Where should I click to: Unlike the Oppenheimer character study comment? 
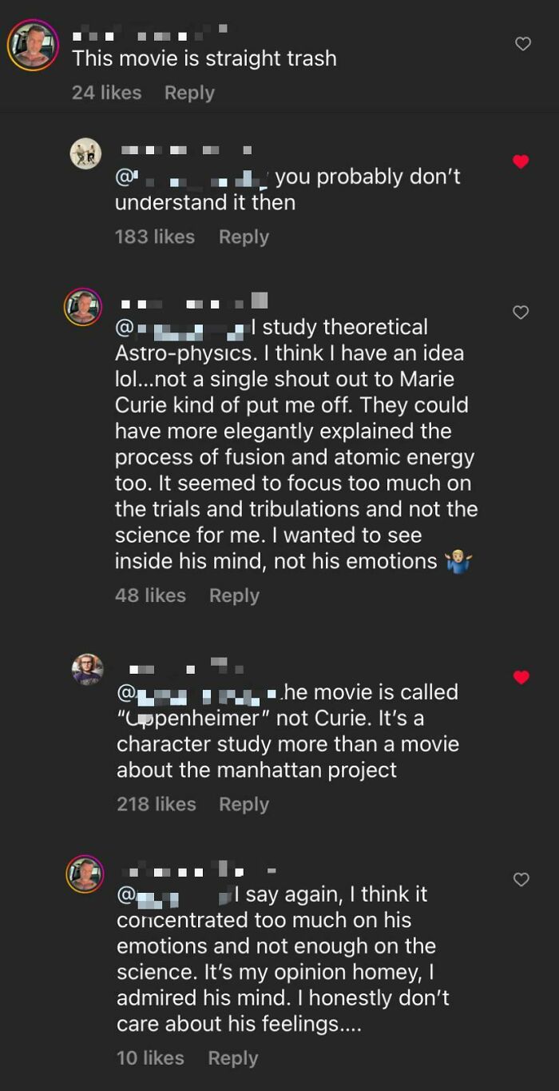click(x=521, y=677)
